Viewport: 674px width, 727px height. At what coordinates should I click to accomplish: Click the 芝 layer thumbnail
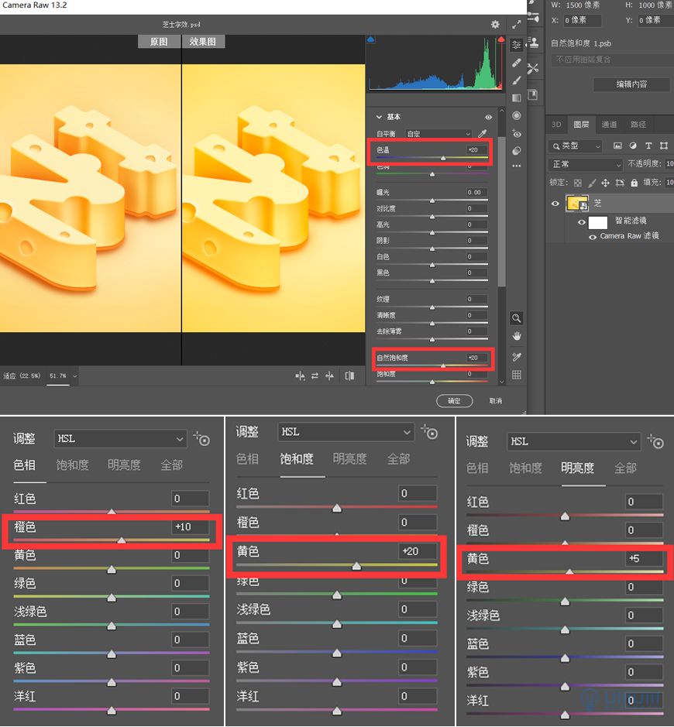point(576,203)
